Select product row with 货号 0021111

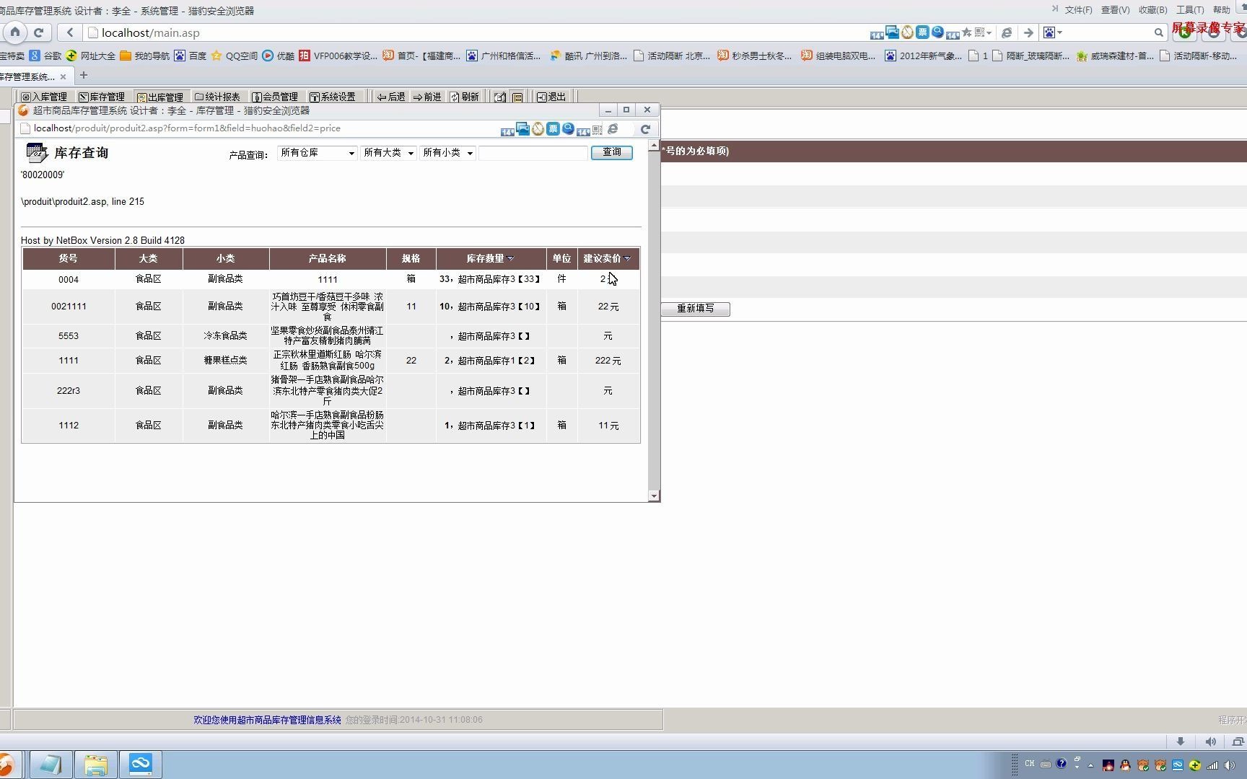coord(331,307)
